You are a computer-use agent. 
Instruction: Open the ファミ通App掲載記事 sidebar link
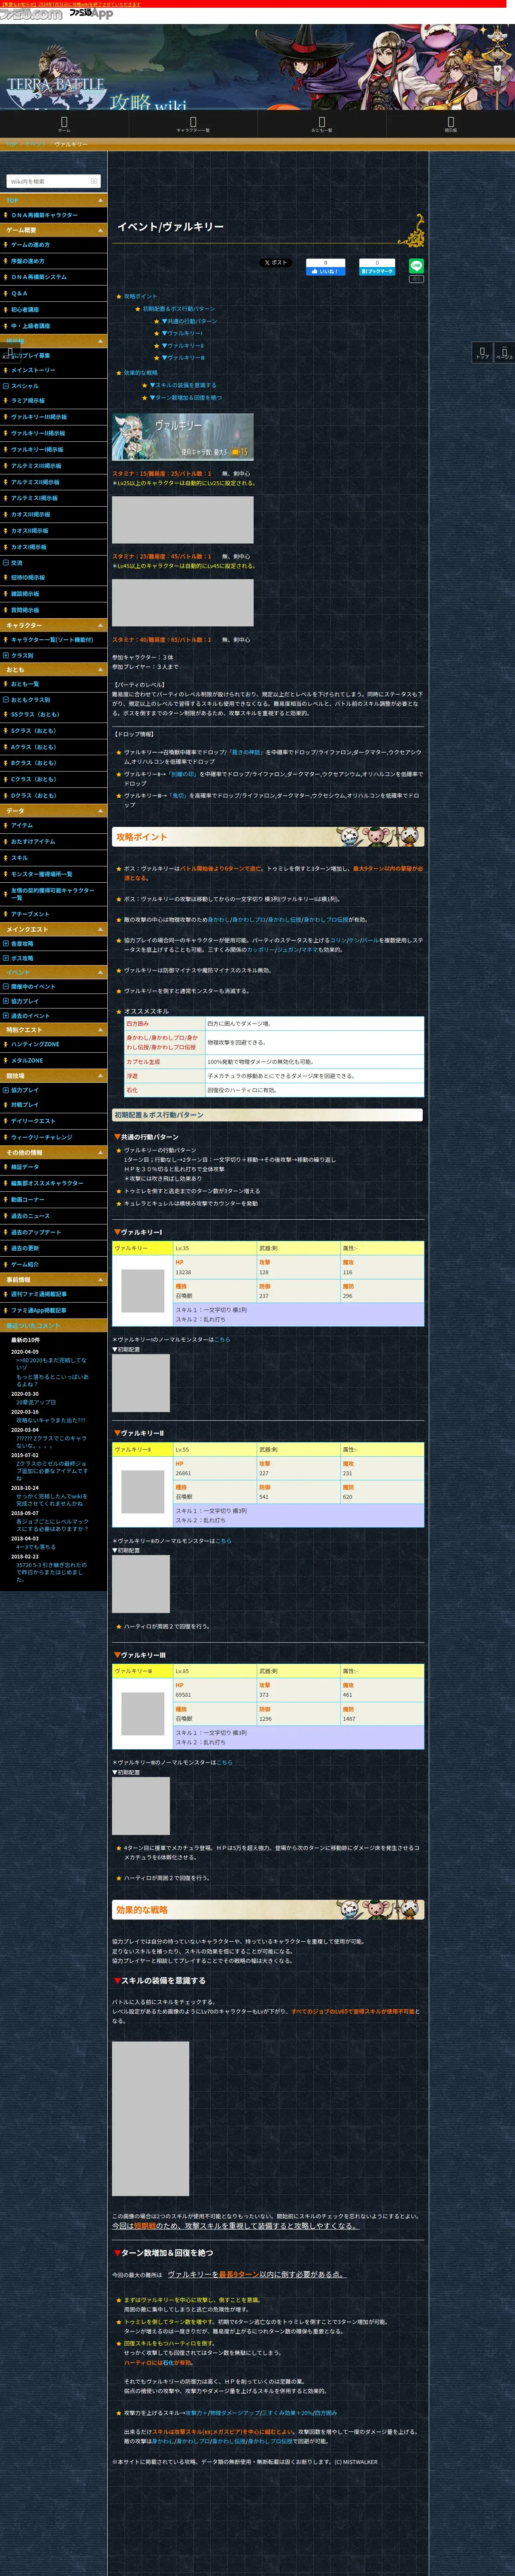point(39,1310)
